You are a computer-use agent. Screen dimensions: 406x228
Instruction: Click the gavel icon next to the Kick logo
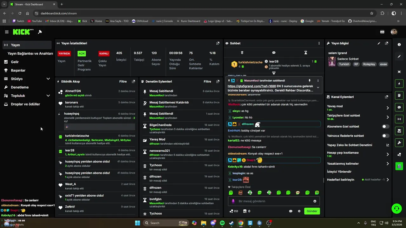coord(40,32)
